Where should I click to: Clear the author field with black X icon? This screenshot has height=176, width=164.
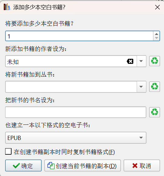[x=130, y=61]
